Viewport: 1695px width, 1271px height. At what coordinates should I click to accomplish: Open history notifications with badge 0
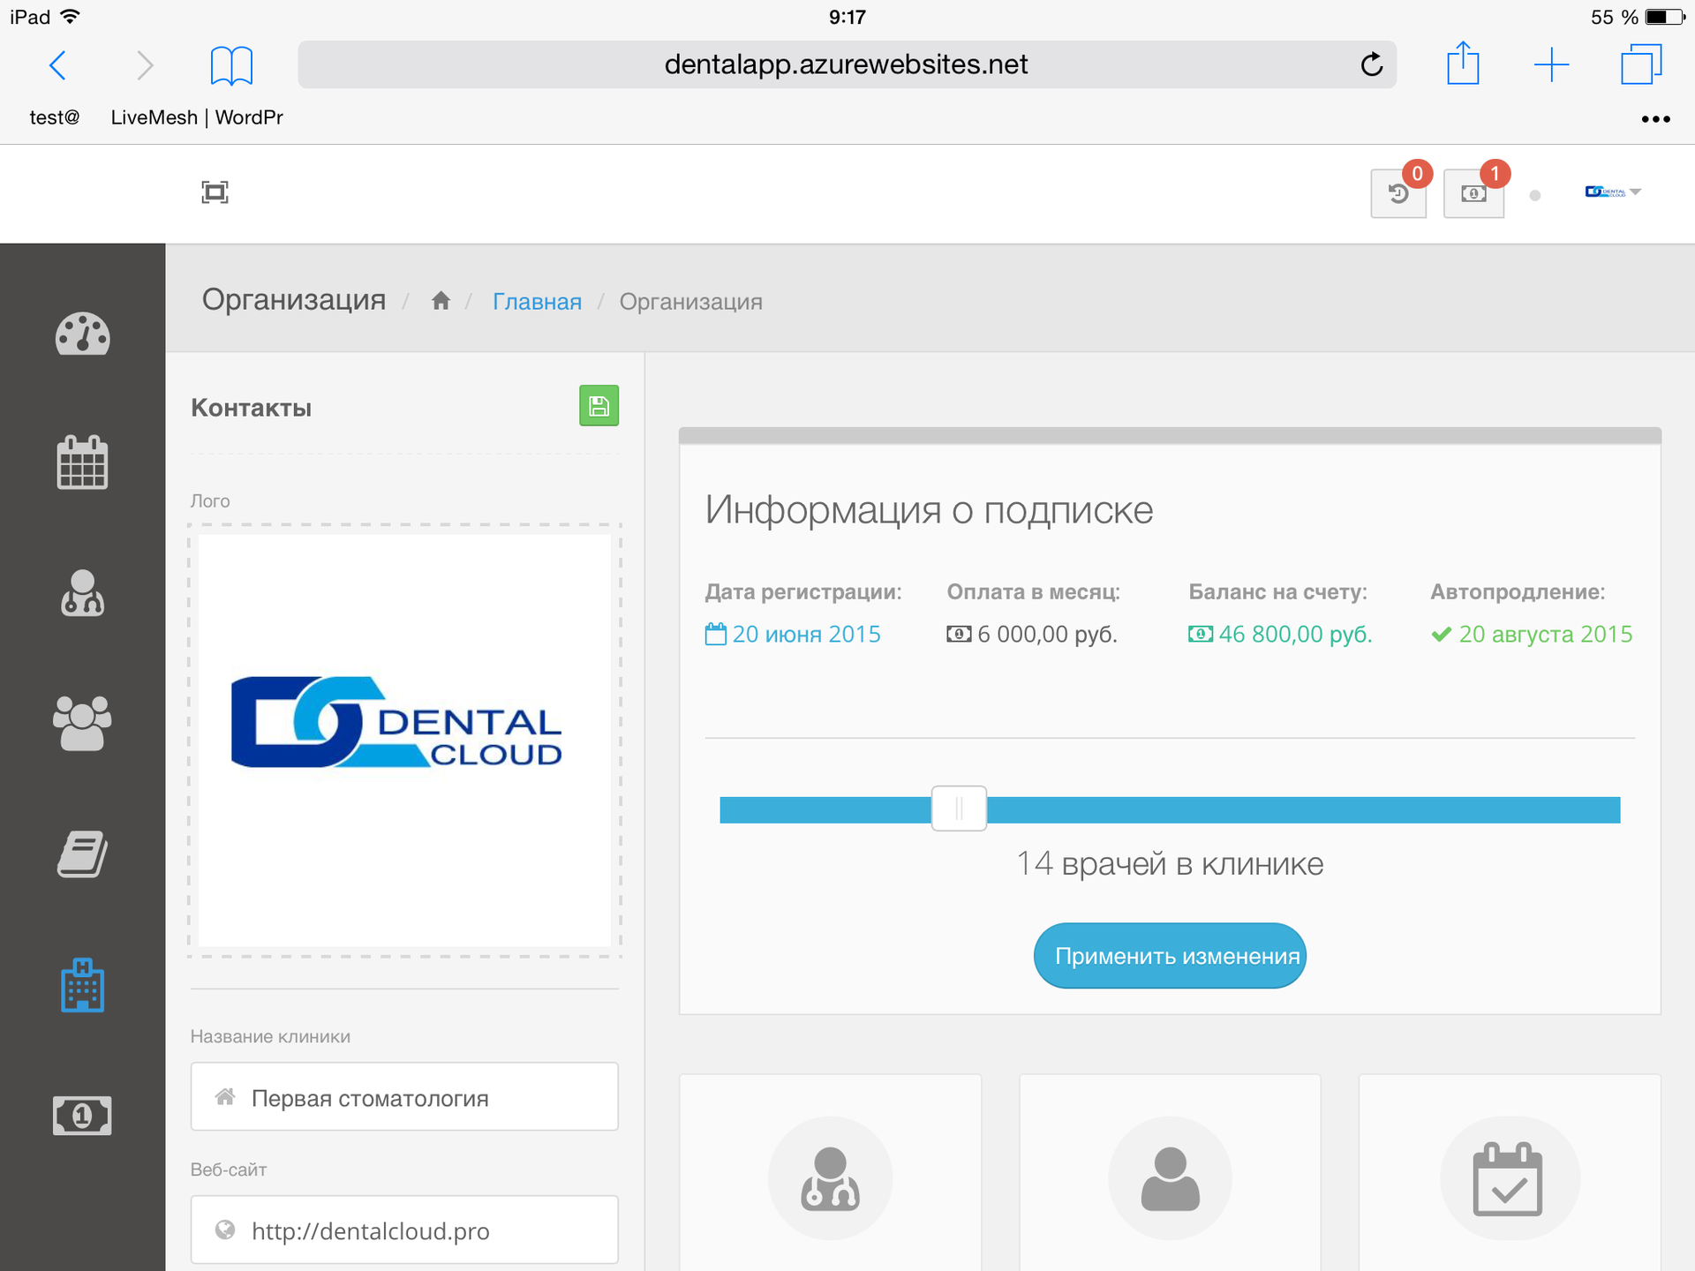[x=1398, y=193]
